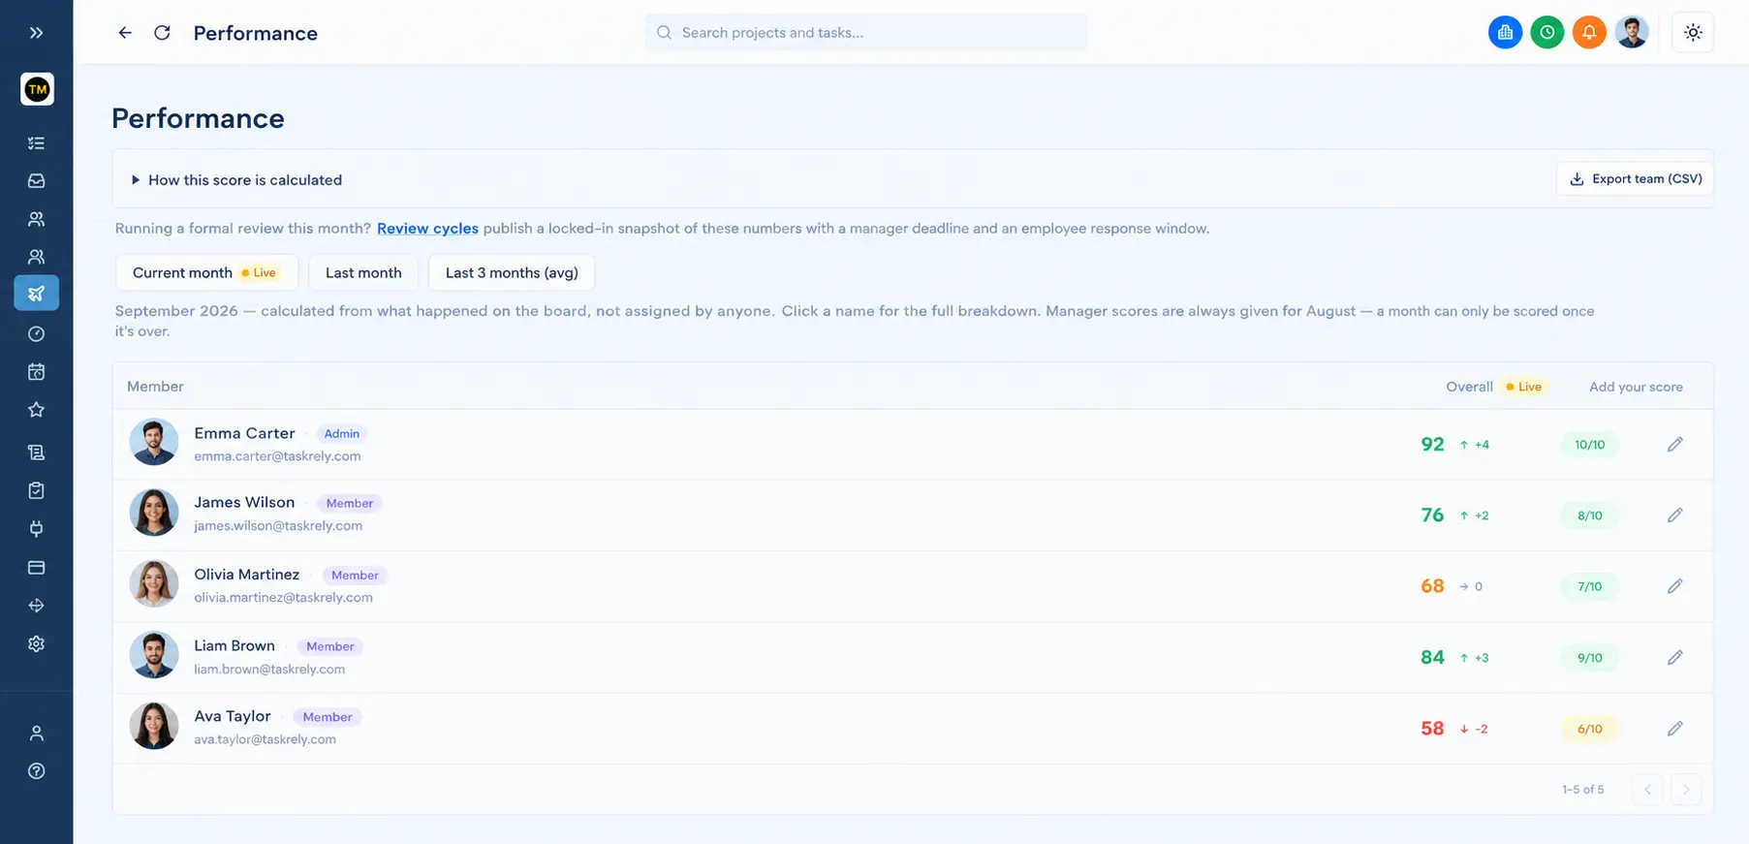The width and height of the screenshot is (1749, 844).
Task: Open the profile person icon in sidebar
Action: pyautogui.click(x=36, y=734)
